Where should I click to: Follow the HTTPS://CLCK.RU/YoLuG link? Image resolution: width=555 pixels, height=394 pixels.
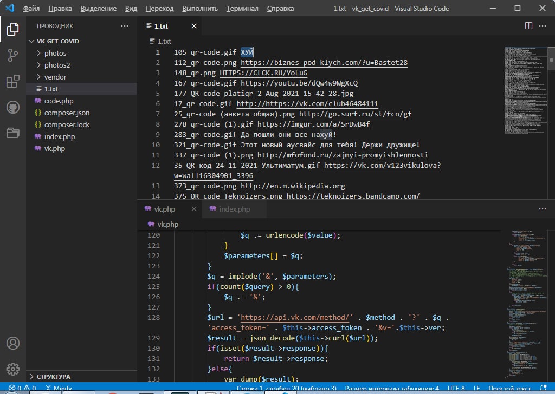263,73
